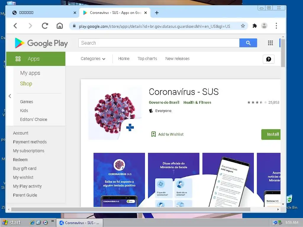303x227 pixels.
Task: Click the Coronavírus - SUS taskbar button
Action: 80,223
